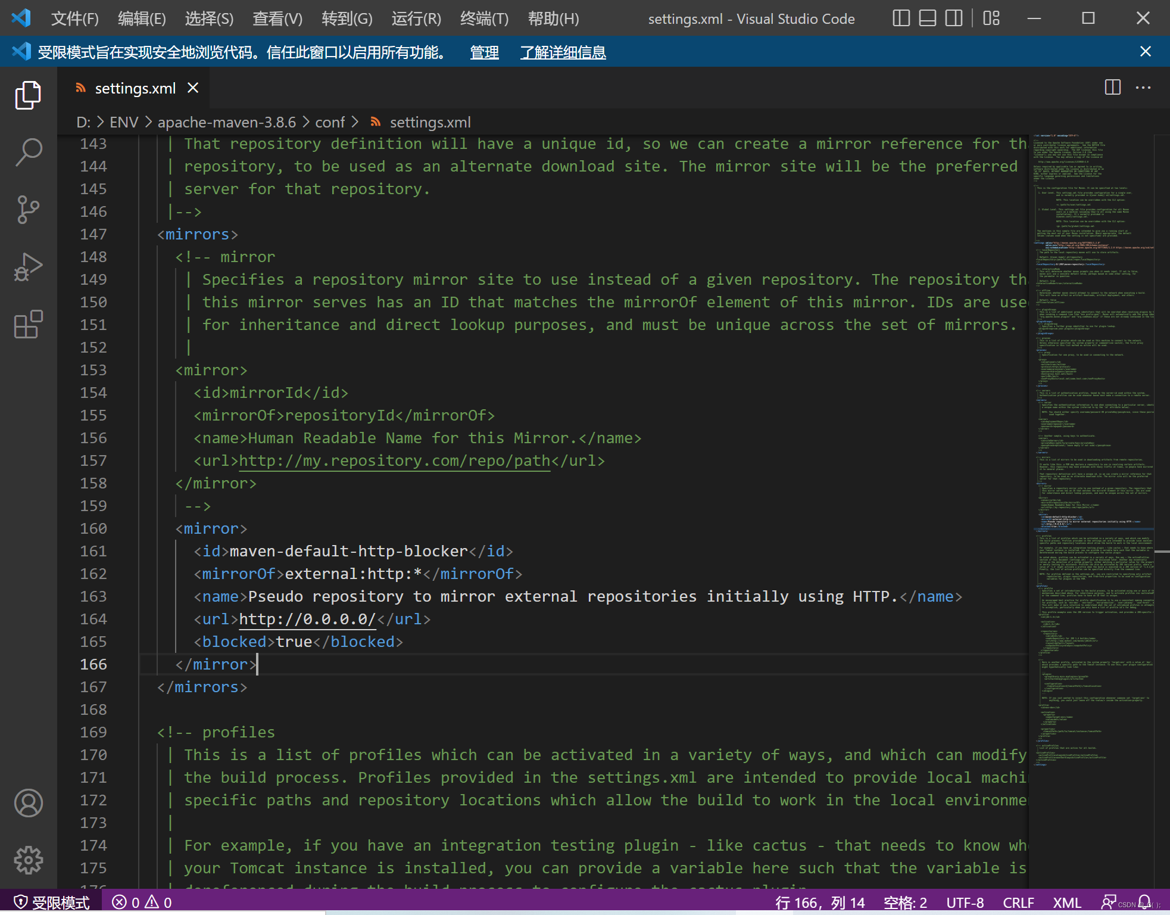Change language mode XML
This screenshot has width=1170, height=915.
point(1067,902)
